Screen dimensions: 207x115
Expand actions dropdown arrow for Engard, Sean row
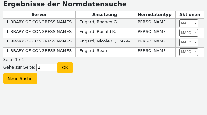195,52
